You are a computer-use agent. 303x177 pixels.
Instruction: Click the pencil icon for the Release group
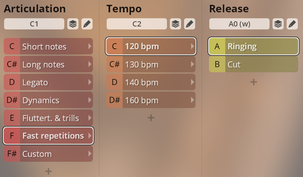click(x=292, y=24)
